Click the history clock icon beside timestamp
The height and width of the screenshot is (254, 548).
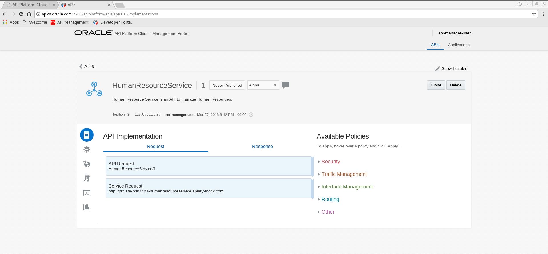(251, 115)
